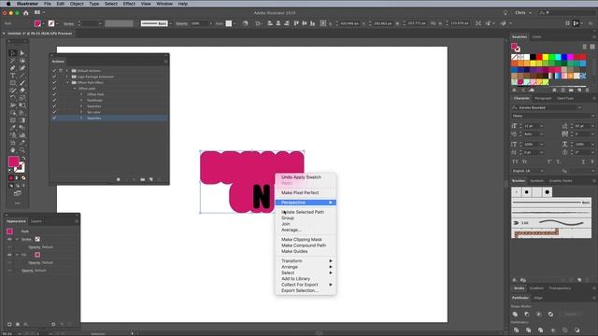This screenshot has width=598, height=336.
Task: Toggle checkmark for Set color action step
Action: point(54,112)
